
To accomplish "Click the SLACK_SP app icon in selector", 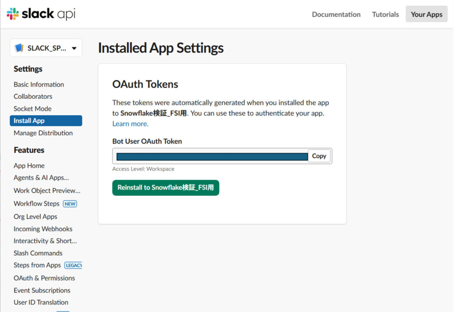I will (20, 48).
